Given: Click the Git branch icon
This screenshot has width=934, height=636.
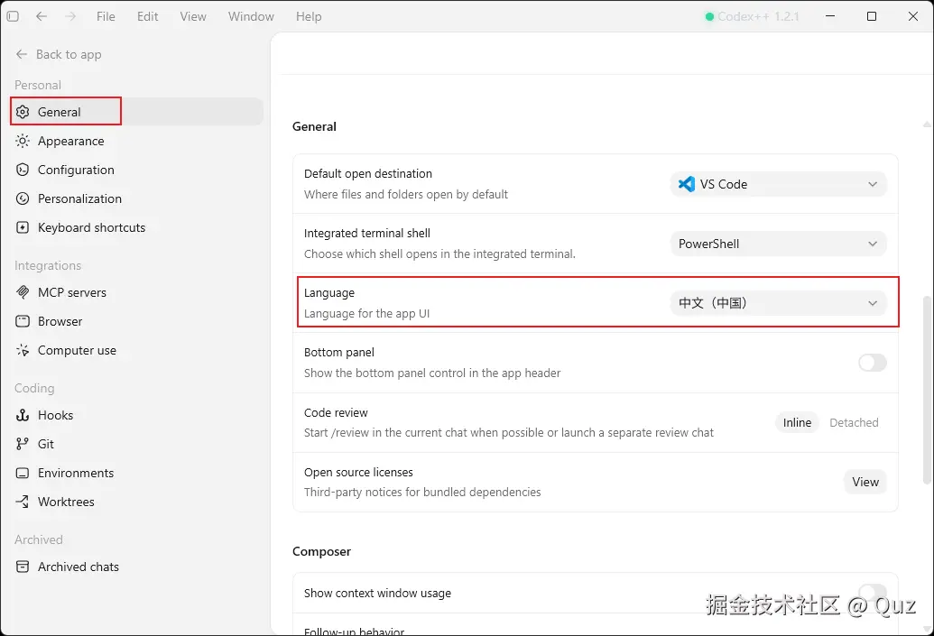Looking at the screenshot, I should click(x=23, y=444).
